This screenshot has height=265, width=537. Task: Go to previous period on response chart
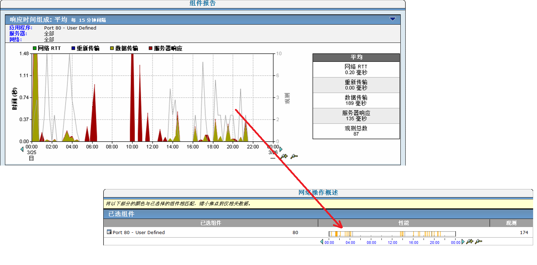click(x=22, y=149)
